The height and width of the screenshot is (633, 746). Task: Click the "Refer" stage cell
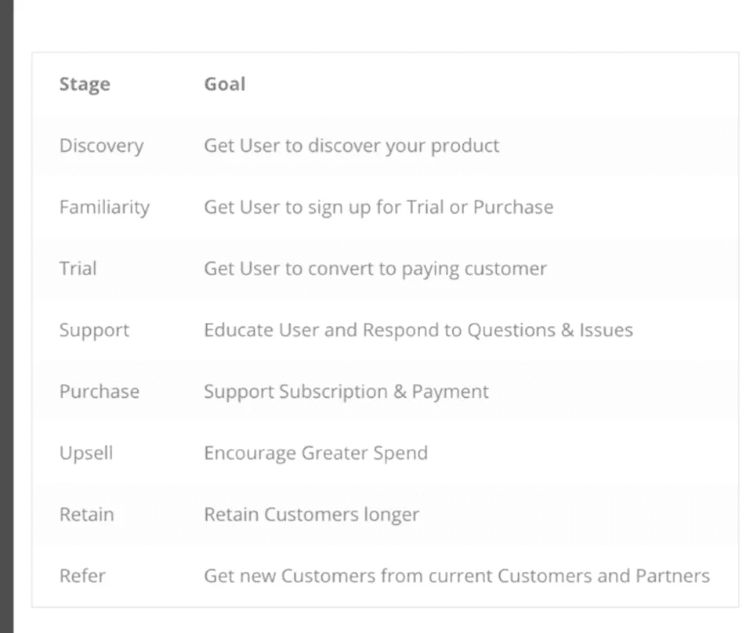pyautogui.click(x=82, y=576)
